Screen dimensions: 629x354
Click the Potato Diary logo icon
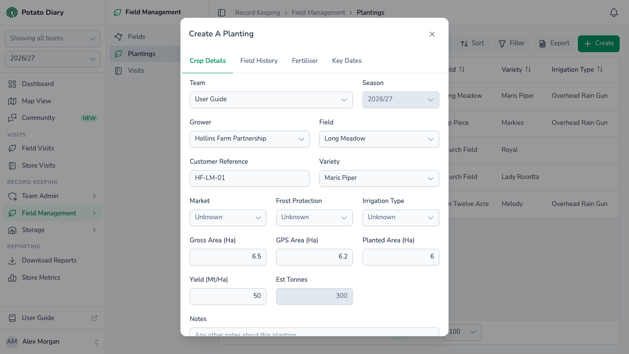(x=12, y=12)
